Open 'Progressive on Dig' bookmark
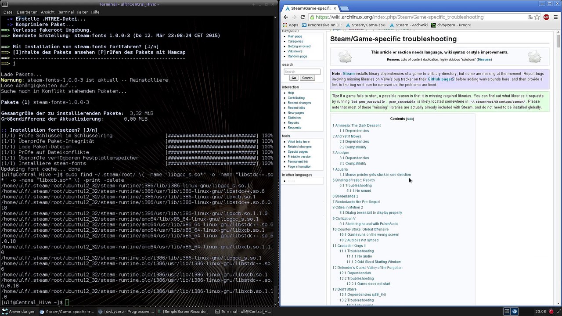Viewport: 562px width, 316px height. tap(322, 25)
